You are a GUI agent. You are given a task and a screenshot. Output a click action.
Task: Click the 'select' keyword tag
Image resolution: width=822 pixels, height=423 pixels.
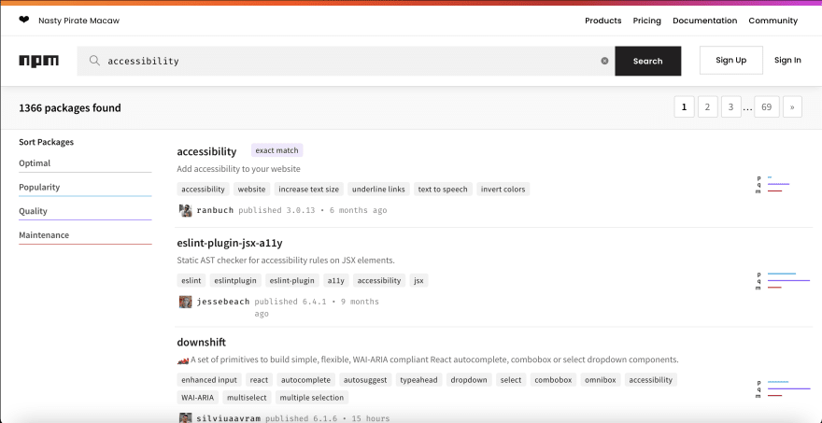tap(511, 379)
